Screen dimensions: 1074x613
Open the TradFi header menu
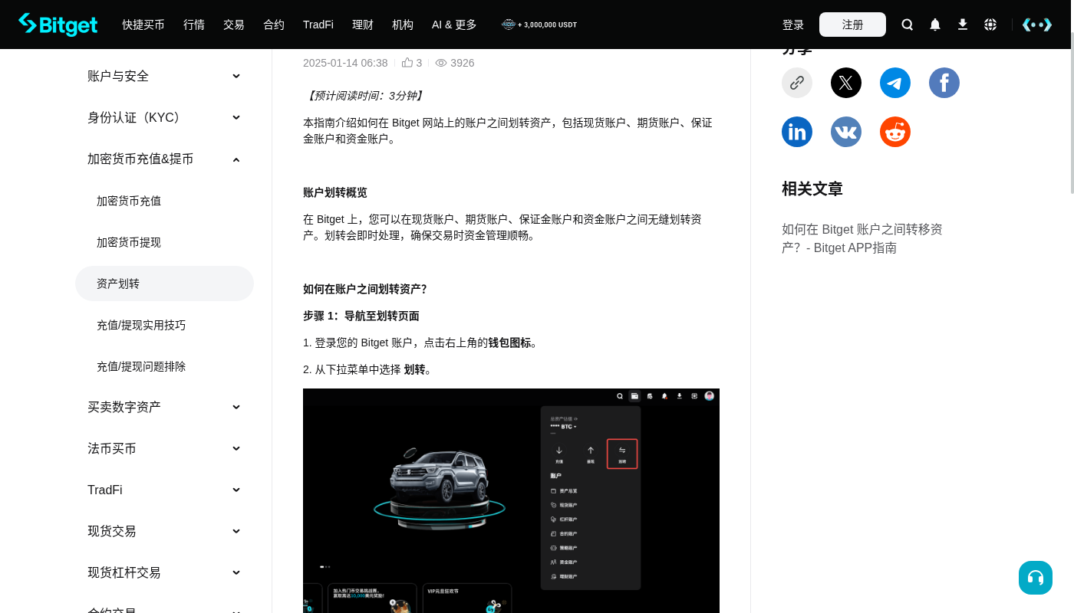tap(318, 25)
